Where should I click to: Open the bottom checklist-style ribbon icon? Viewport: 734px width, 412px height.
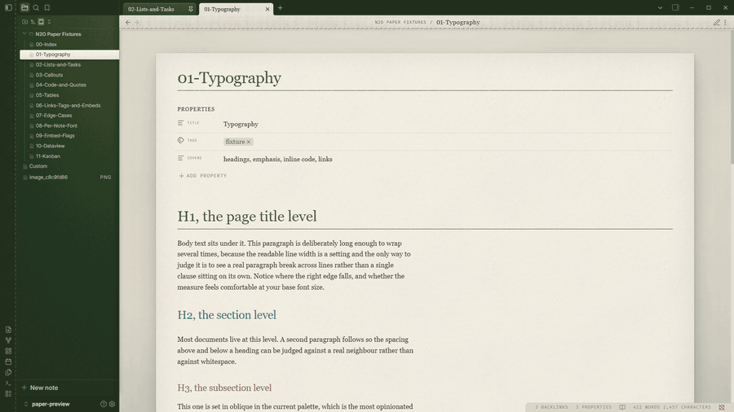click(8, 394)
